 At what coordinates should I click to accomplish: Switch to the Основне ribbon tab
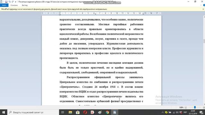pos(14,5)
